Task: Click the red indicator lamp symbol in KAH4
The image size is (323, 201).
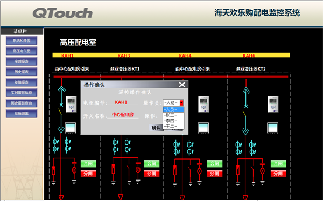Action: pyautogui.click(x=199, y=171)
